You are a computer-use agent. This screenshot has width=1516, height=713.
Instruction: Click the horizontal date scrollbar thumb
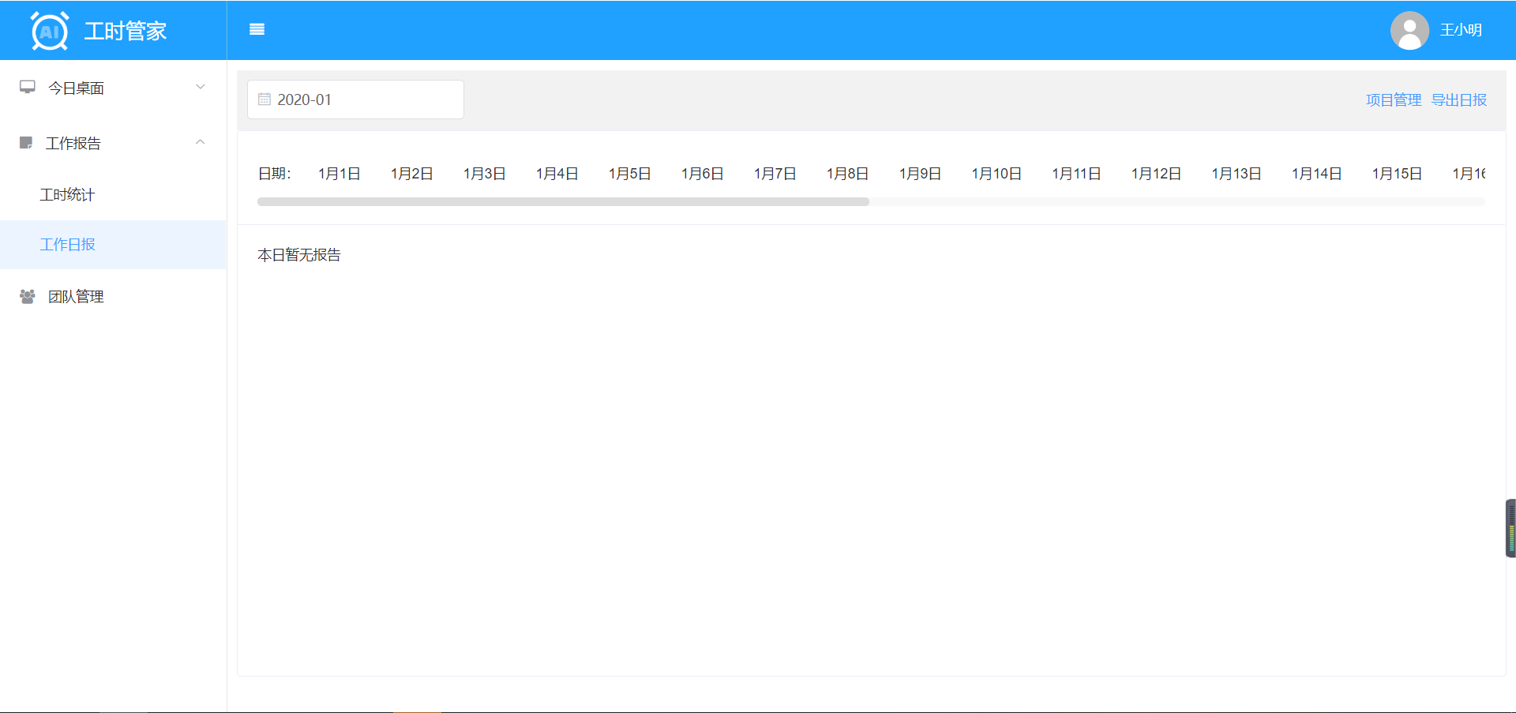(x=563, y=202)
